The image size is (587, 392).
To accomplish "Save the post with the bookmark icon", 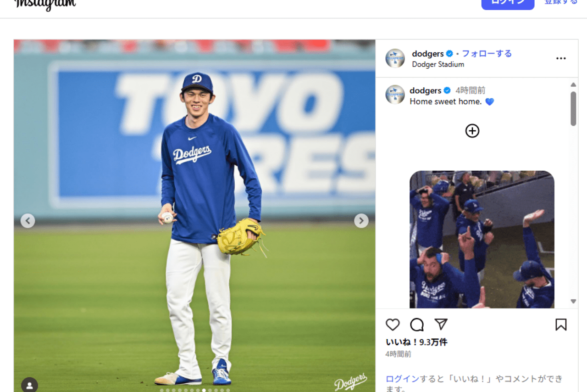I will pos(561,325).
